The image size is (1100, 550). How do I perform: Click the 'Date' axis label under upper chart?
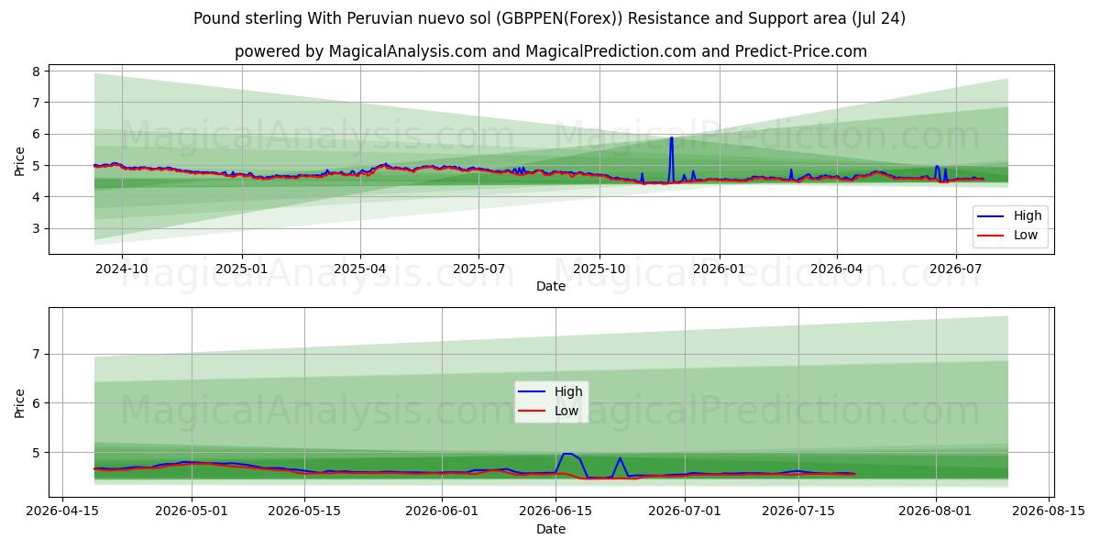(x=551, y=286)
